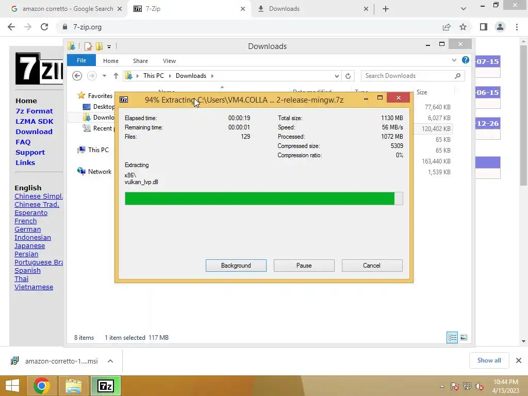Open the 7z Format link
The height and width of the screenshot is (396, 528).
pos(34,111)
